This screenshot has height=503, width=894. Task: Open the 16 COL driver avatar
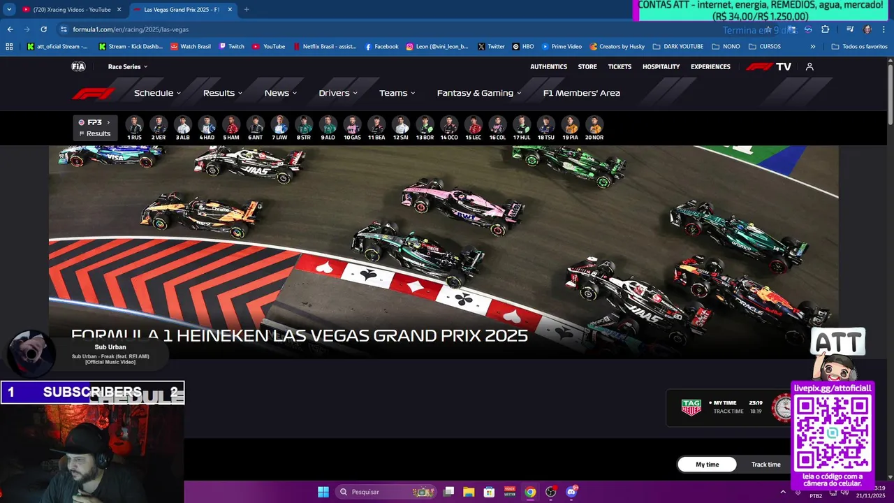(x=497, y=128)
